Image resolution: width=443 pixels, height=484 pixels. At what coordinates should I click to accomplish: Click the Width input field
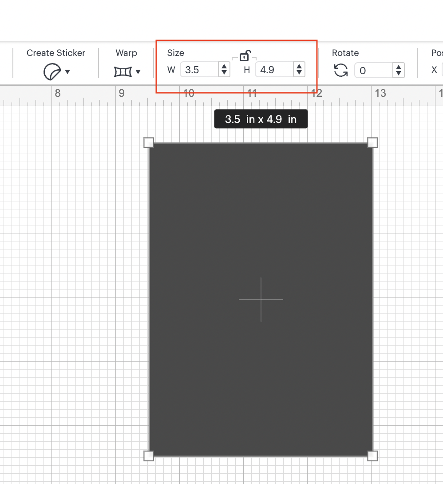click(x=200, y=69)
